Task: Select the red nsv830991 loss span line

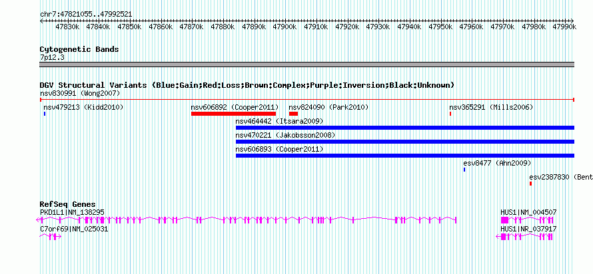Action: pos(307,100)
